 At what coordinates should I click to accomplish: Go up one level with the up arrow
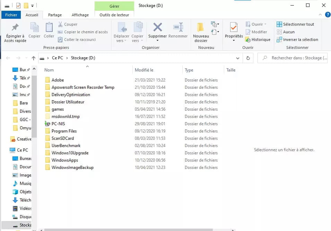pyautogui.click(x=34, y=58)
